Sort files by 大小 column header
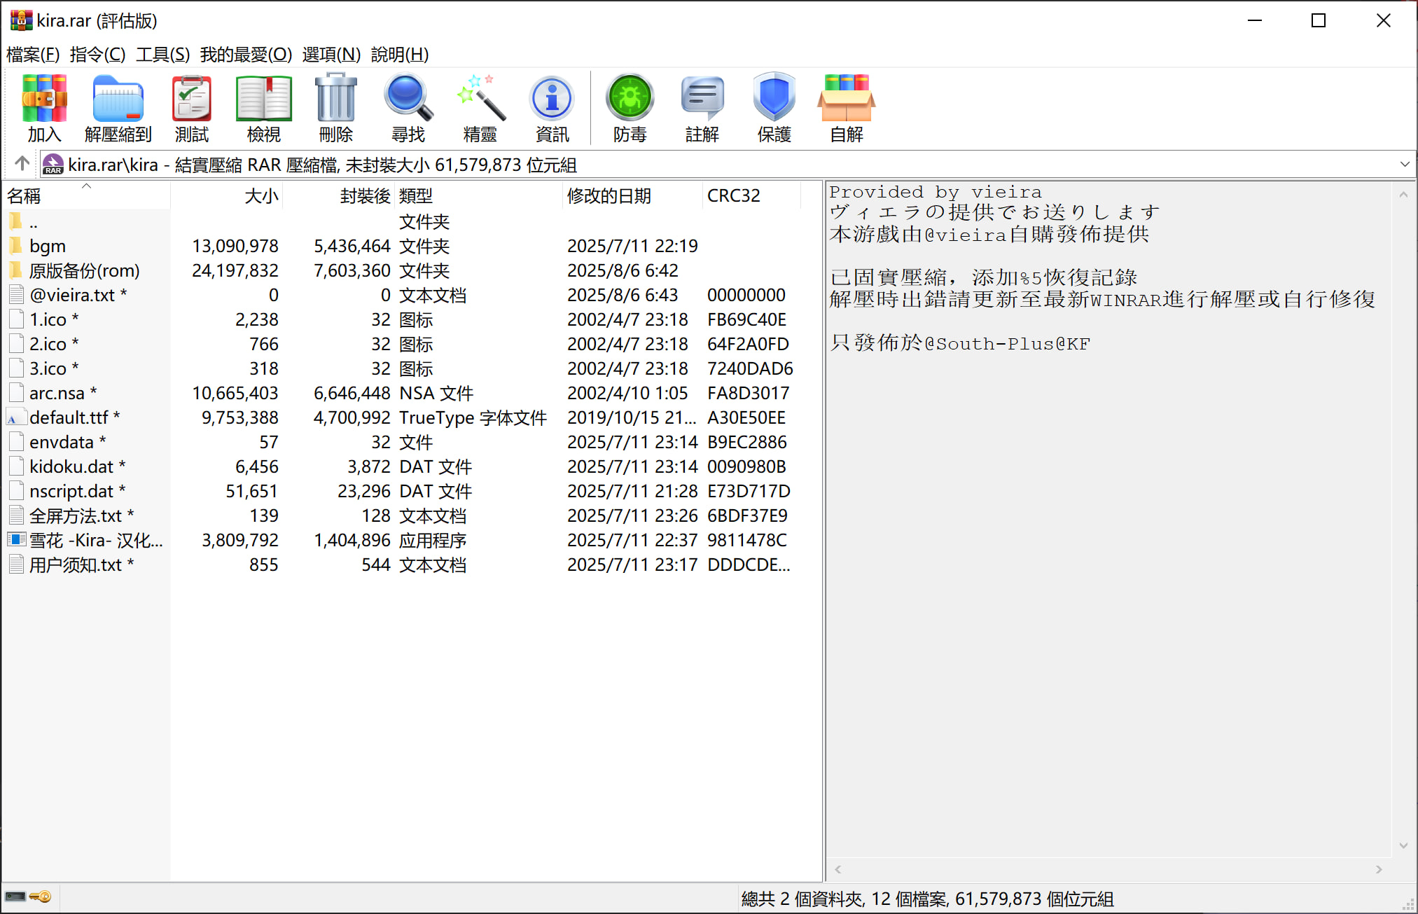The width and height of the screenshot is (1418, 914). 261,195
